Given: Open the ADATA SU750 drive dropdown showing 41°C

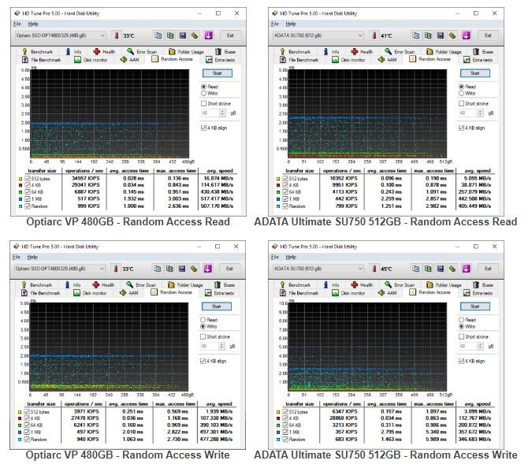Looking at the screenshot, I should tap(361, 35).
